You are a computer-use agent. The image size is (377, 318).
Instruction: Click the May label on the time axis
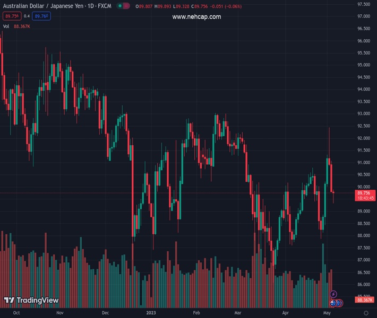[327, 313]
